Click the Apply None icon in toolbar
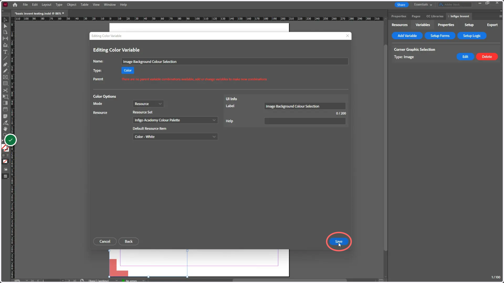504x283 pixels. 5,161
